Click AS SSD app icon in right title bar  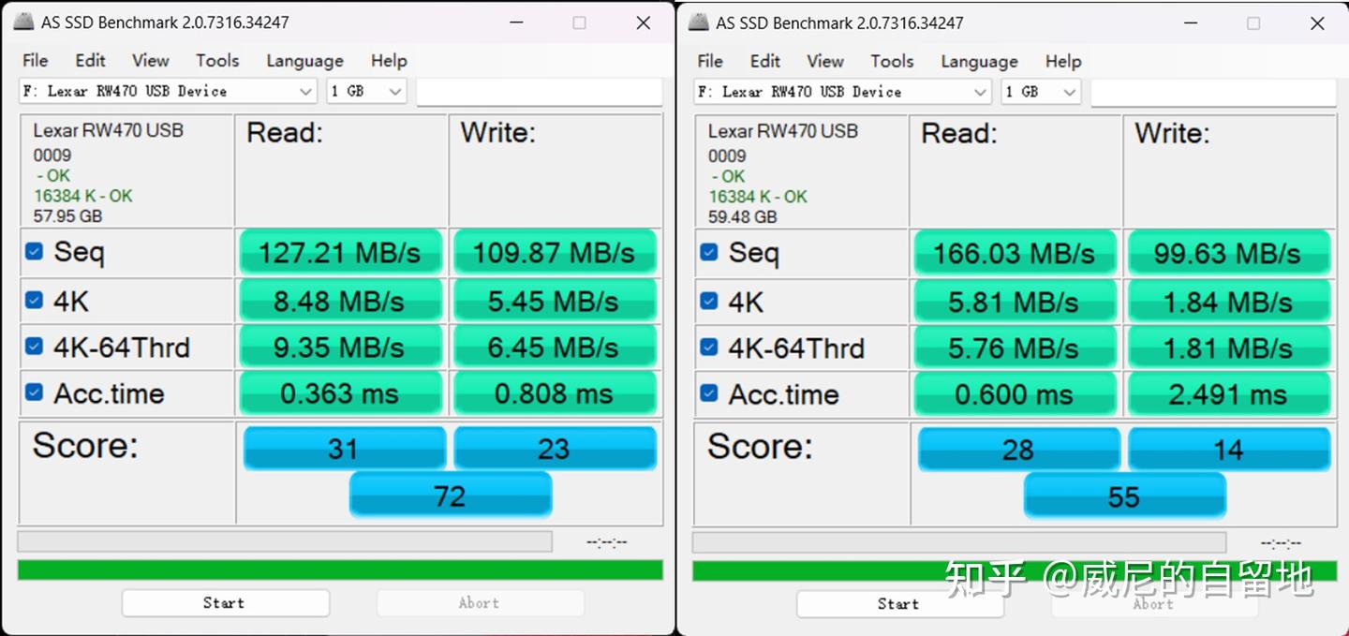click(x=698, y=22)
